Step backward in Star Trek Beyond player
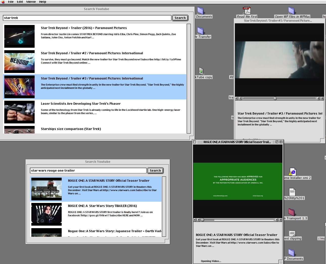Image resolution: width=326 pixels, height=264 pixels. point(319,98)
